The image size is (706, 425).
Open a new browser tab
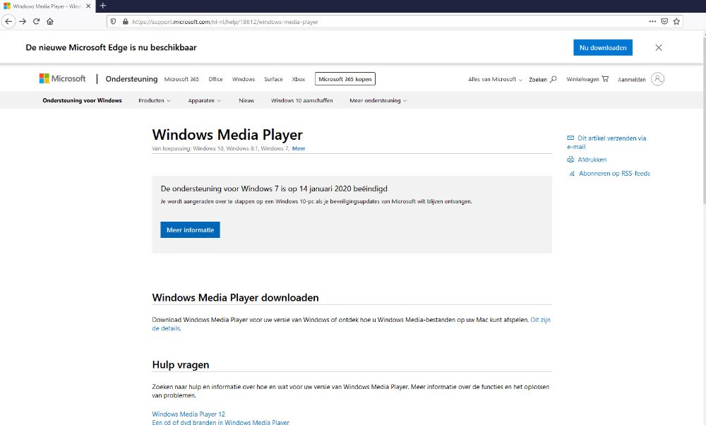point(103,6)
